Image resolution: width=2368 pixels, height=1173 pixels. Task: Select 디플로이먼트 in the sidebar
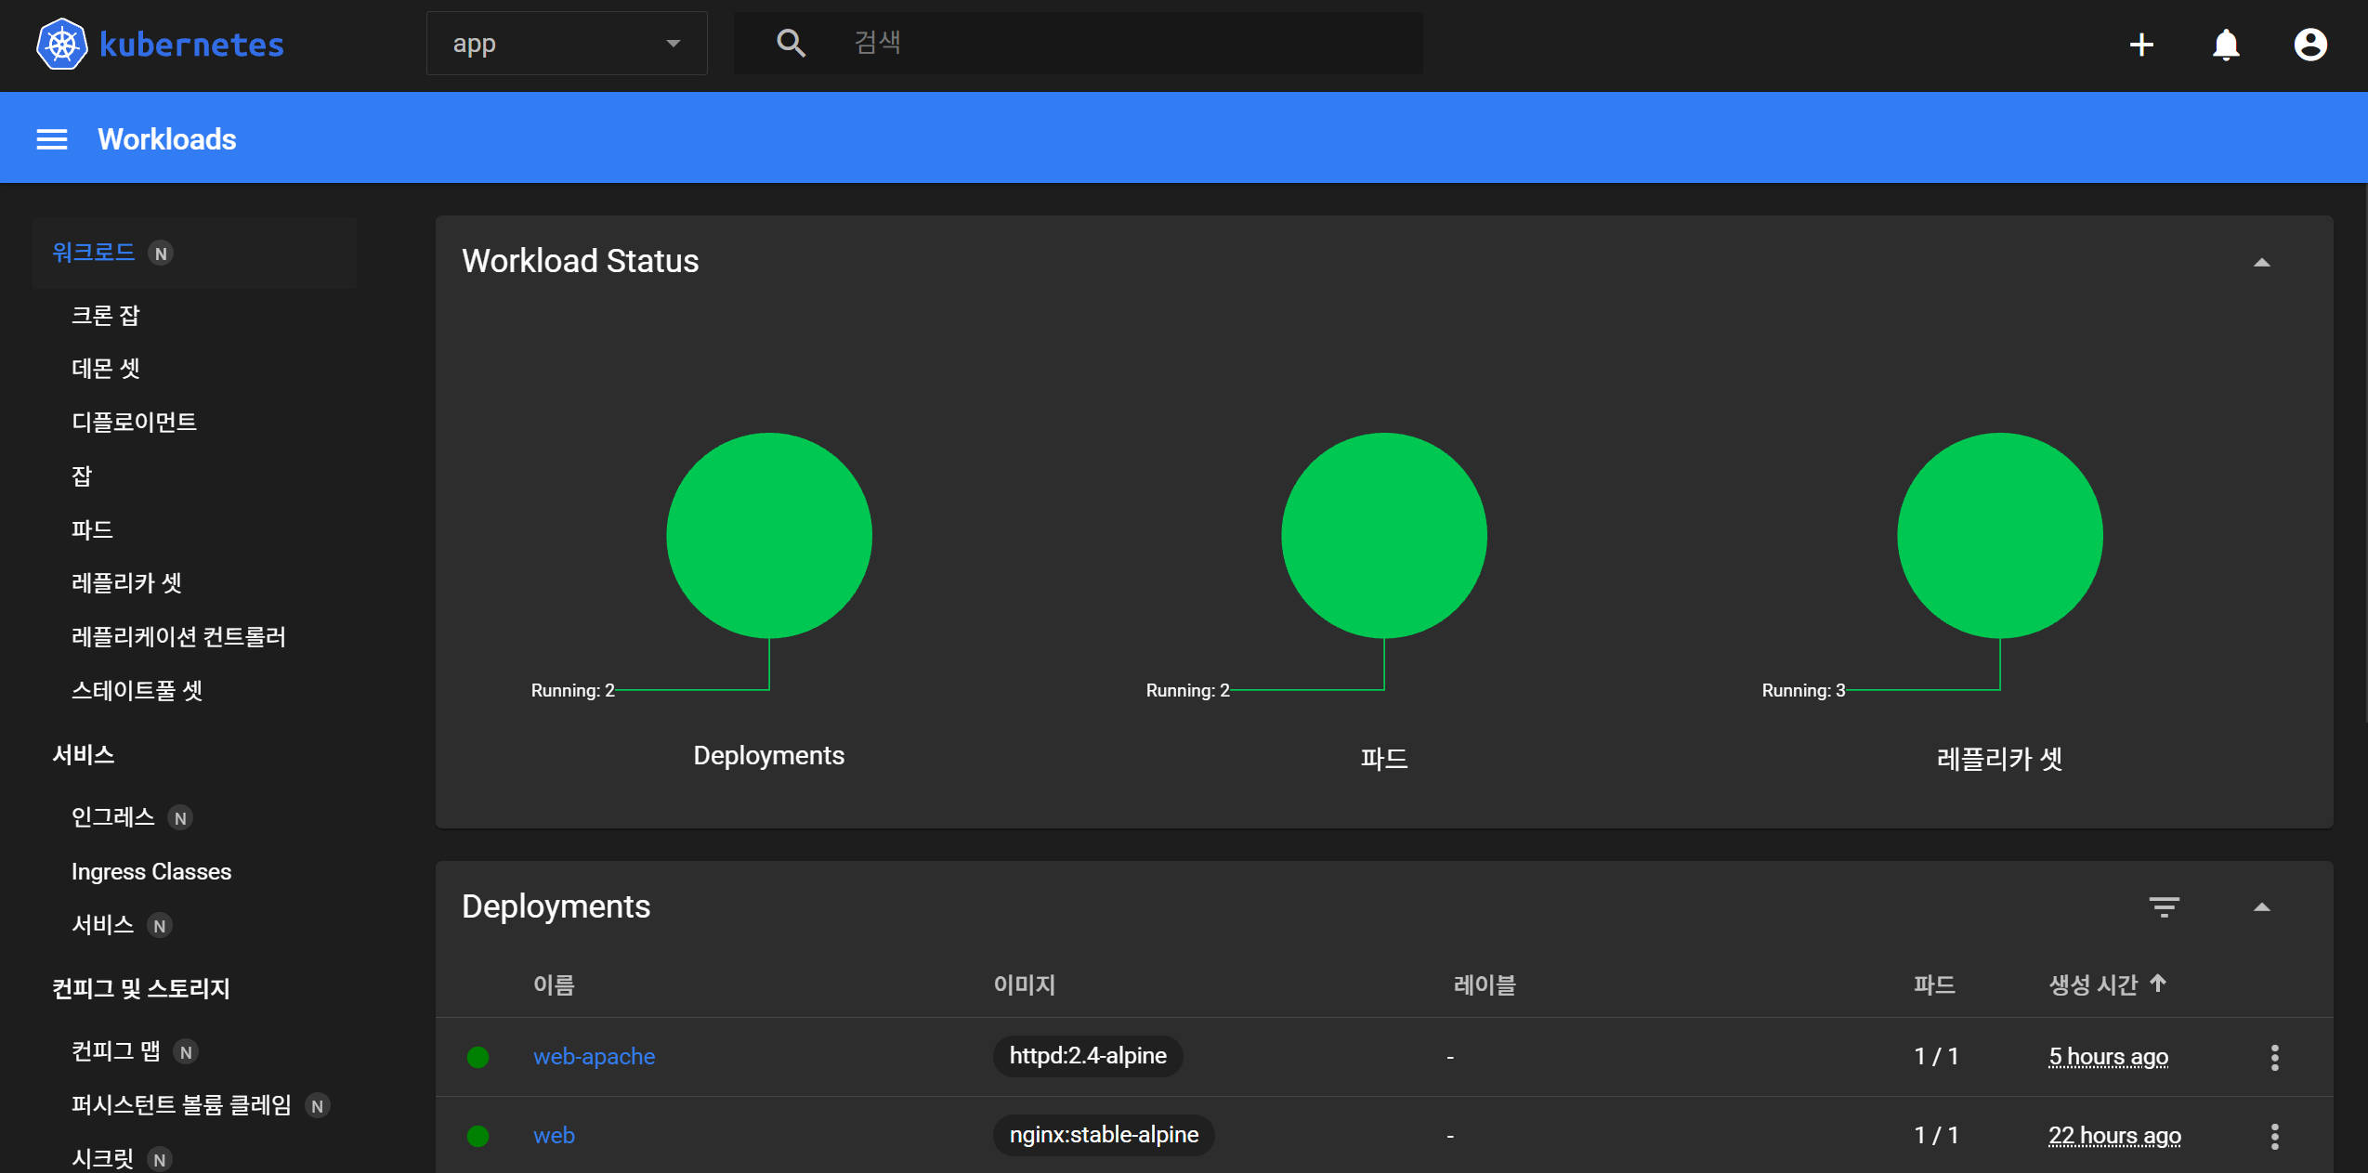click(x=134, y=423)
